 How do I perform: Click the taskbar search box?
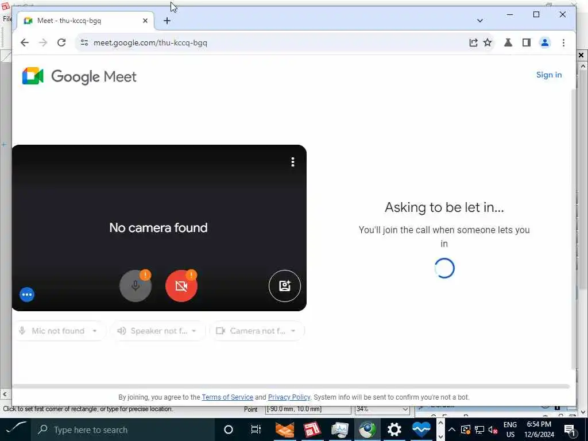123,430
